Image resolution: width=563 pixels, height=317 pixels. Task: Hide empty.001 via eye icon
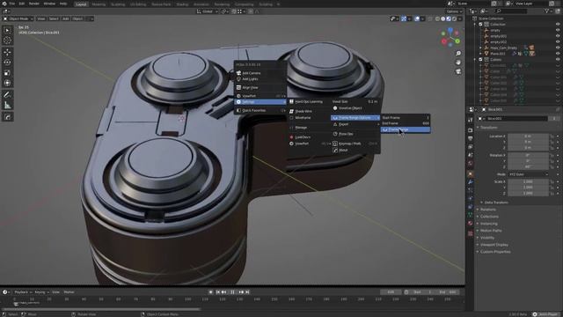pos(558,36)
